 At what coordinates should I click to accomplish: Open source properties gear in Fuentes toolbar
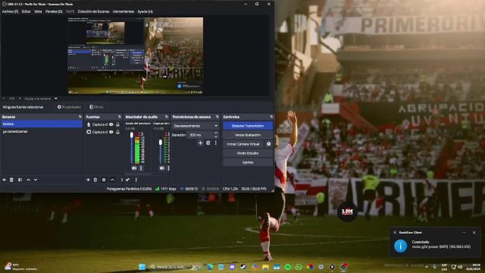104,180
